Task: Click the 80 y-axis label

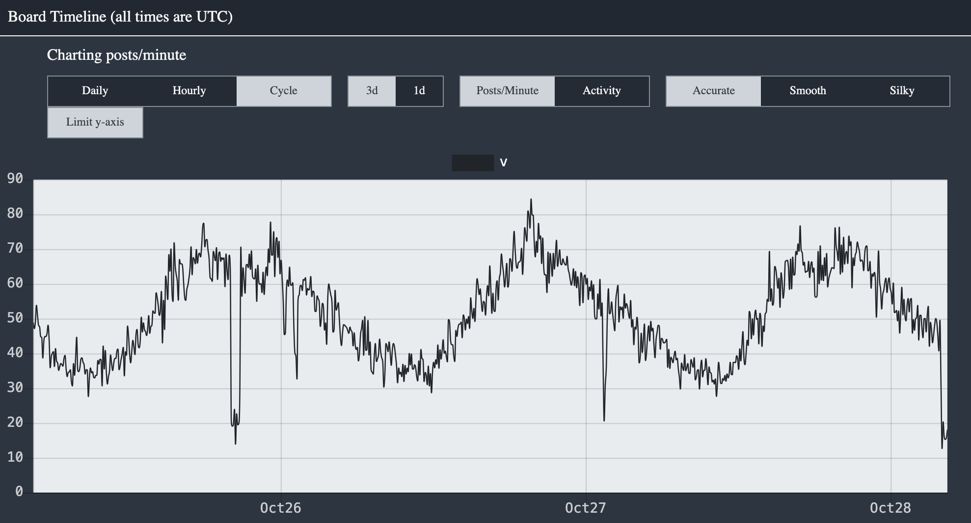Action: click(x=15, y=213)
